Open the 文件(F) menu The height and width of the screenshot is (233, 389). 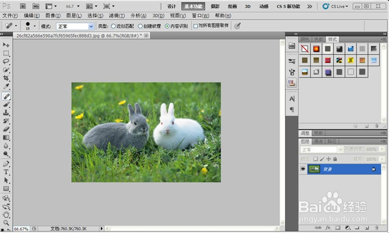(10, 15)
